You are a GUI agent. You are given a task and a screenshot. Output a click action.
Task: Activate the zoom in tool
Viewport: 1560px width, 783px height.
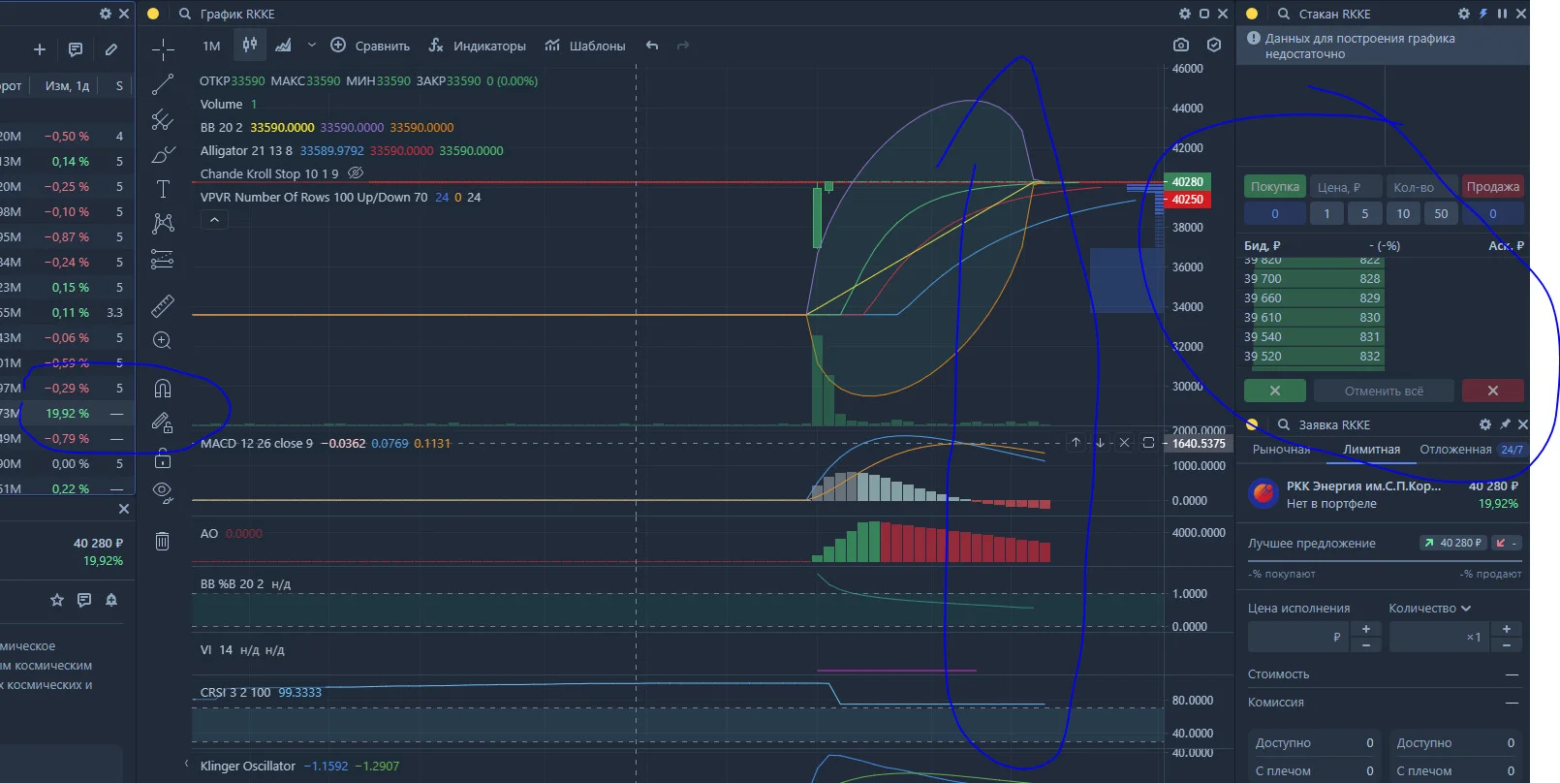point(163,340)
